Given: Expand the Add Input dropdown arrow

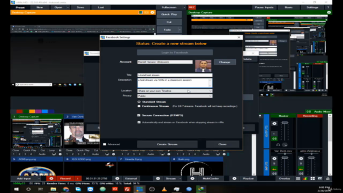Looking at the screenshot, I should 39,179.
